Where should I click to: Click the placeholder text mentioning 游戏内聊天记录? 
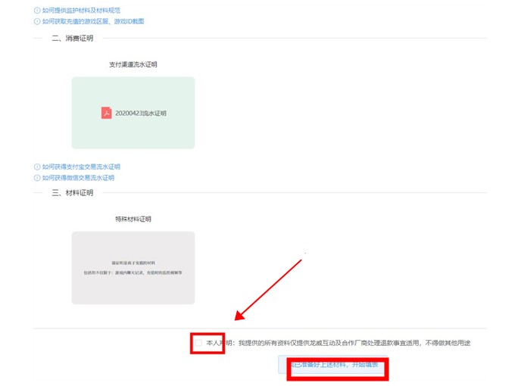coord(133,272)
